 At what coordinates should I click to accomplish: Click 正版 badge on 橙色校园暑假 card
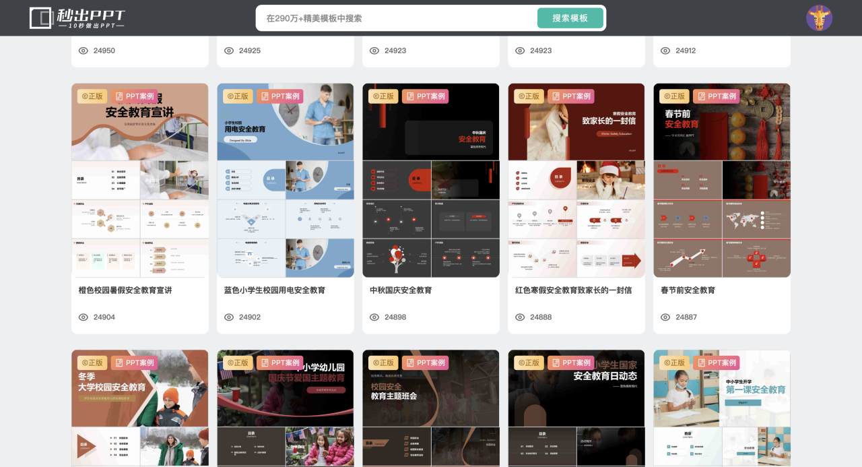click(92, 96)
